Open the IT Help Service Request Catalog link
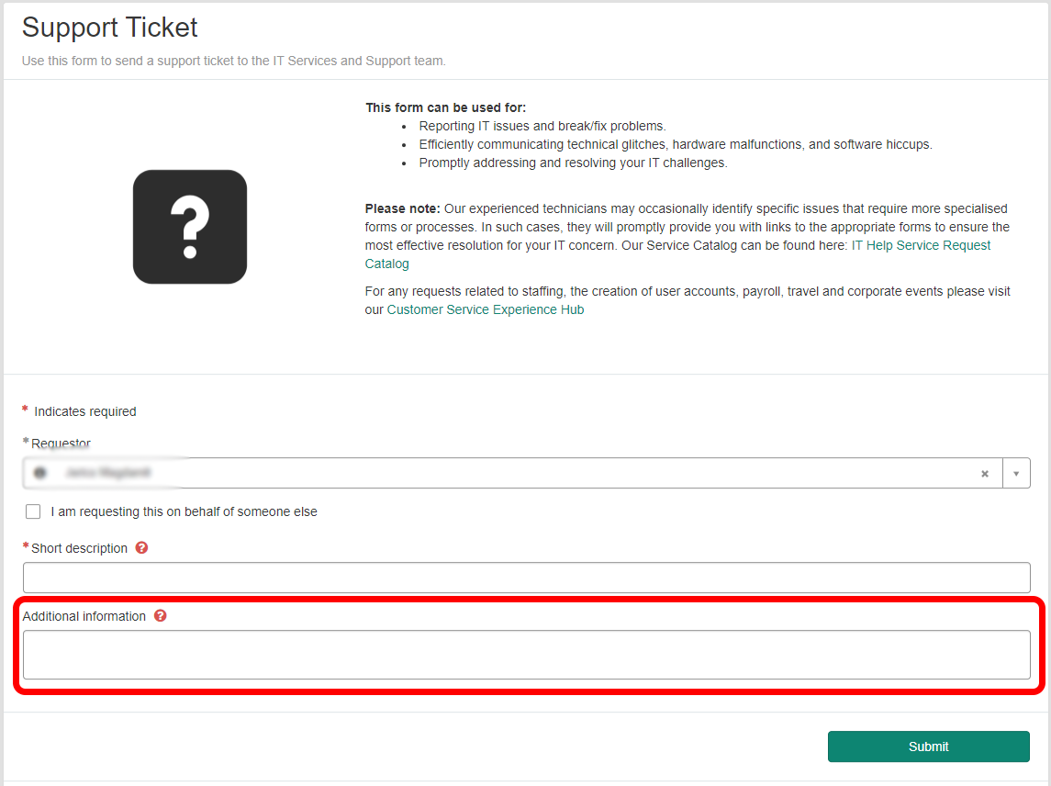 [921, 245]
